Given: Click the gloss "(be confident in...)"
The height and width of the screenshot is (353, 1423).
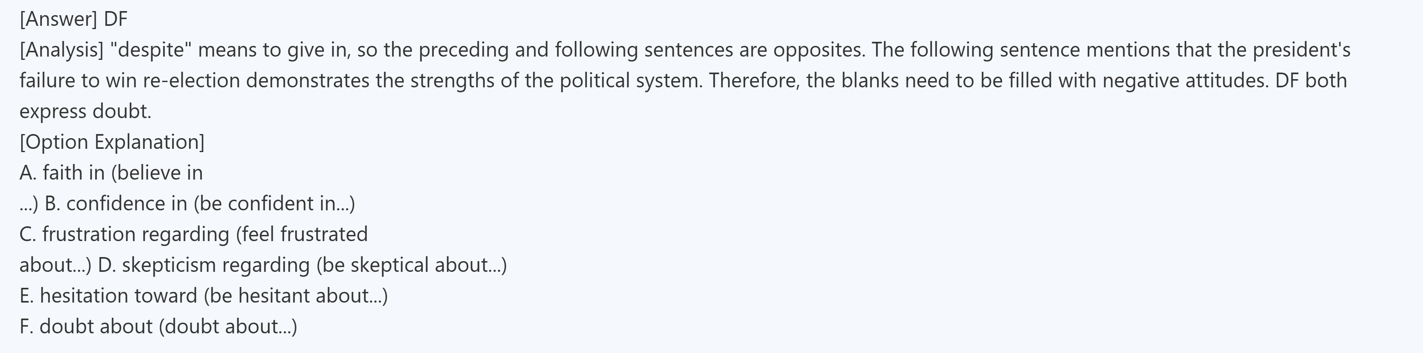Looking at the screenshot, I should 274,204.
